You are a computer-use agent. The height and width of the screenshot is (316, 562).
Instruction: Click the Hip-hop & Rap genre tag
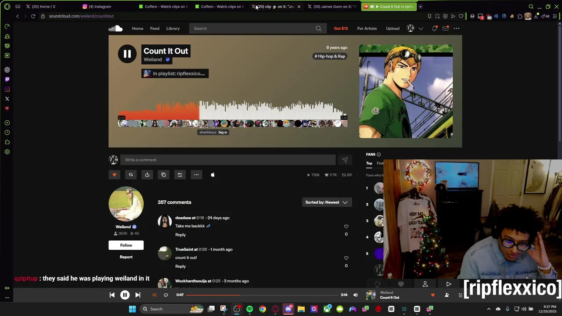(x=330, y=56)
